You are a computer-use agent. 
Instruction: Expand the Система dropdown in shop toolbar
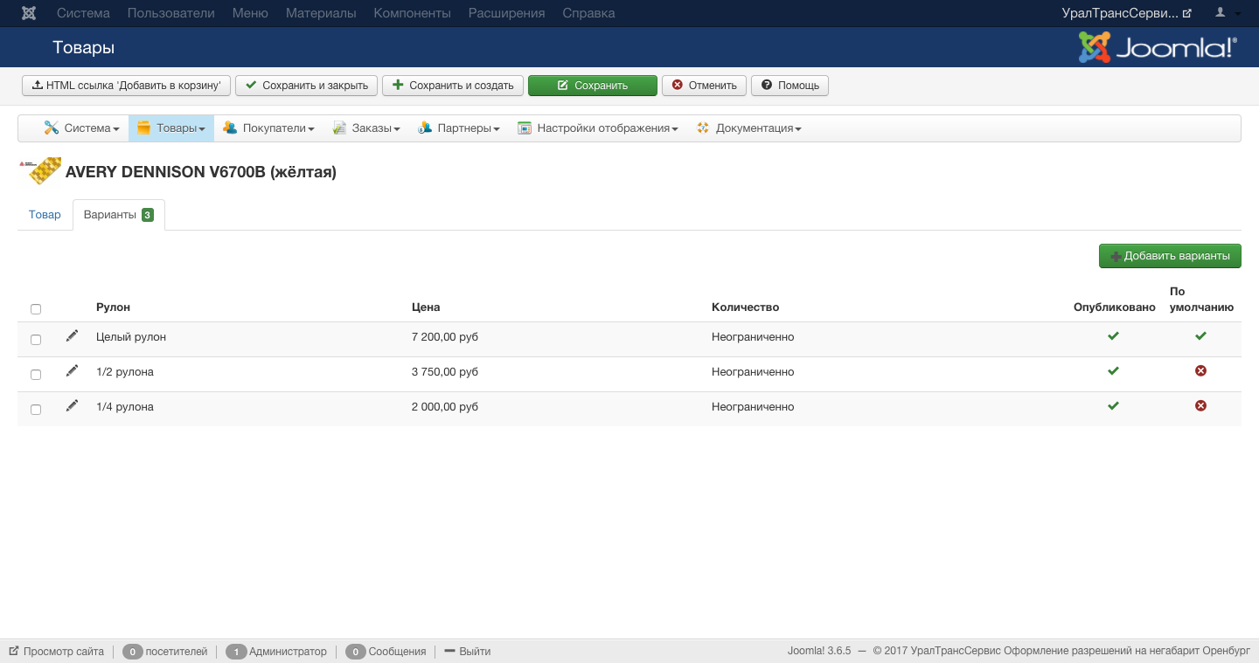pyautogui.click(x=81, y=128)
